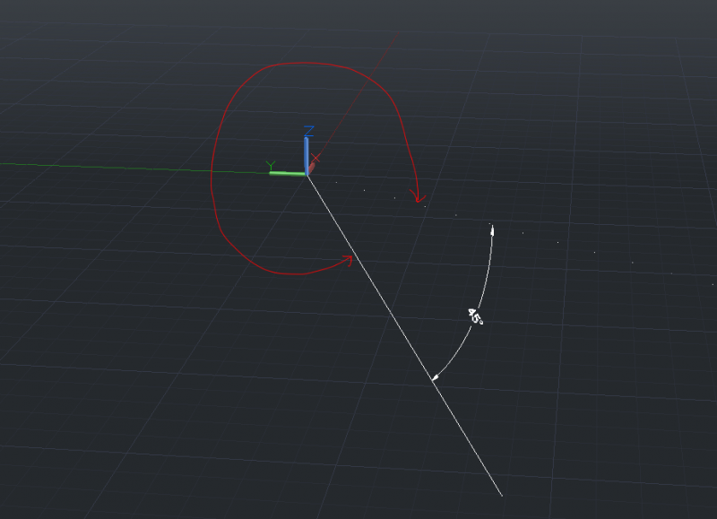
Task: Select the blue Z axis segment
Action: 307,152
